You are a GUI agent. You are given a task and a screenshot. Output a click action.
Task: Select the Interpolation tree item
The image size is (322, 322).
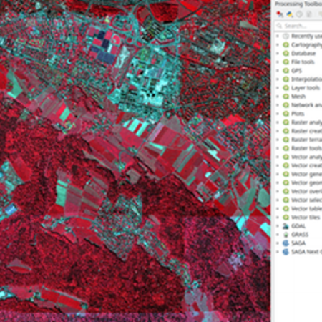[306, 79]
